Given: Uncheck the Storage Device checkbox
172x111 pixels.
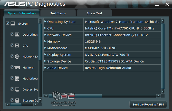Looking at the screenshot, I should click(12, 100).
